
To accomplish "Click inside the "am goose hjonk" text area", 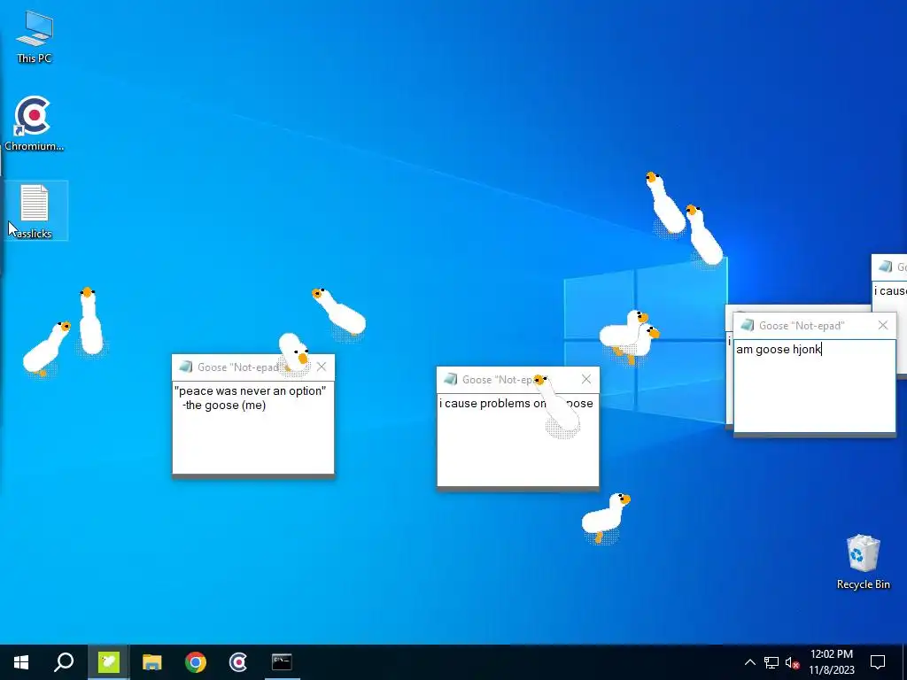I will click(815, 386).
